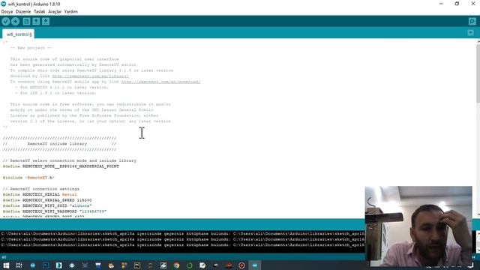
Task: Open the Düzenle menu
Action: 23,12
